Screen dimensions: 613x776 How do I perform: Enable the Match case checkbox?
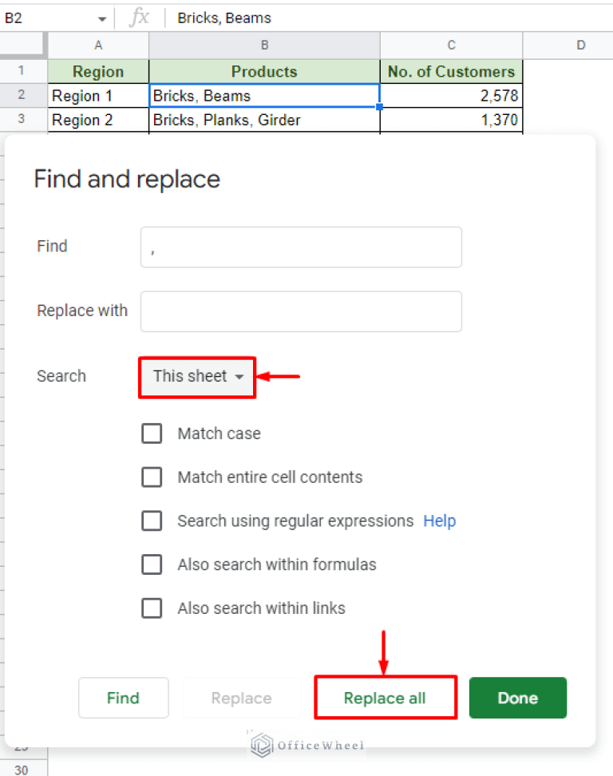click(152, 434)
